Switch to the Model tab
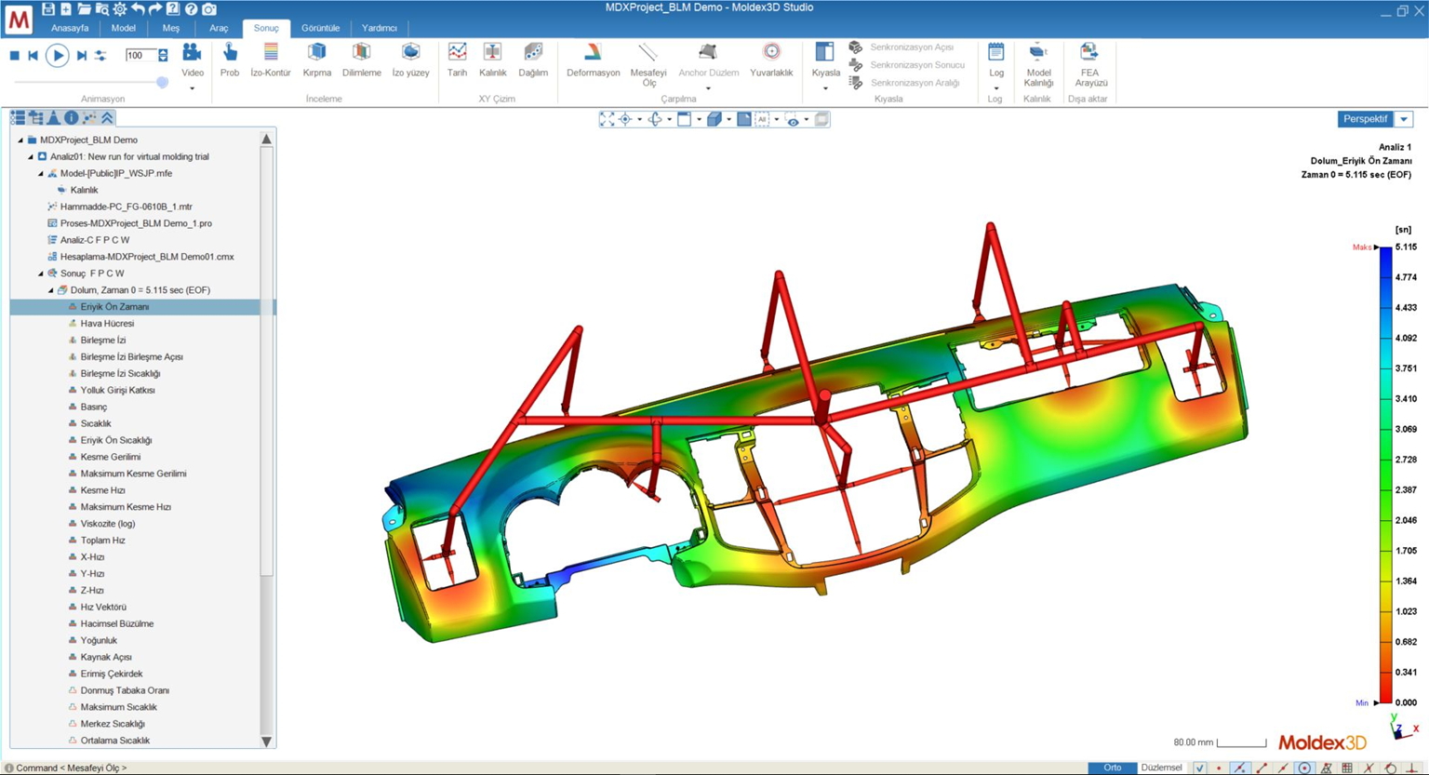The image size is (1429, 775). point(124,28)
